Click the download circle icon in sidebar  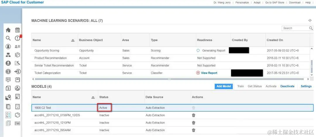8,63
